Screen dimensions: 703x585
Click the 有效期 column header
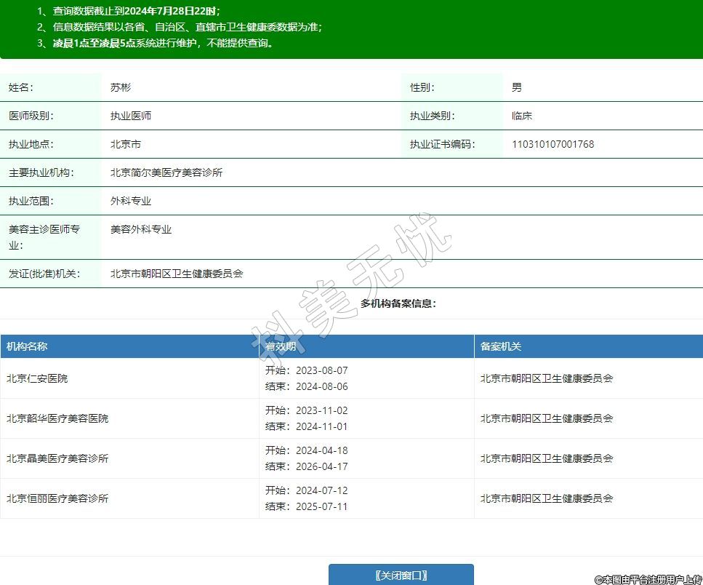(x=281, y=346)
